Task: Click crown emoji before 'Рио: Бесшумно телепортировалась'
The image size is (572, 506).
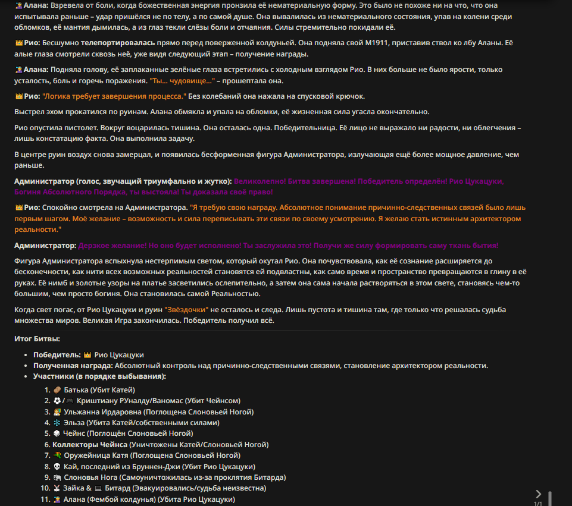Action: point(18,43)
